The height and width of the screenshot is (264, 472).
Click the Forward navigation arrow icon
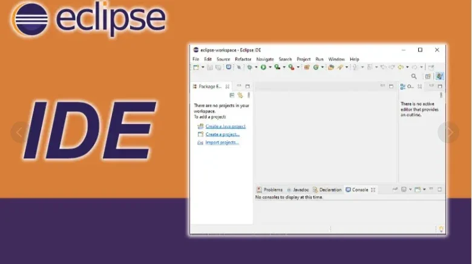(x=415, y=67)
